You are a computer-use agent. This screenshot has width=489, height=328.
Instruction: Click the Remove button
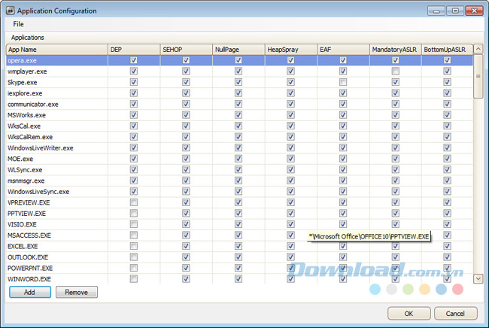77,292
